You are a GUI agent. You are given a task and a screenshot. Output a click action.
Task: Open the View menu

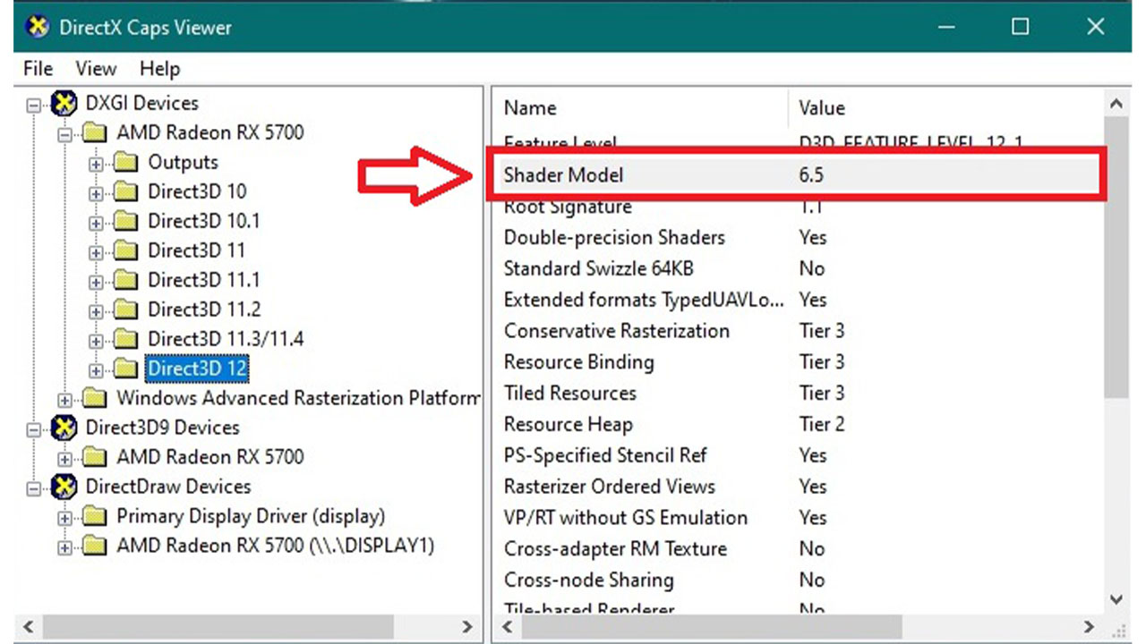pyautogui.click(x=96, y=69)
